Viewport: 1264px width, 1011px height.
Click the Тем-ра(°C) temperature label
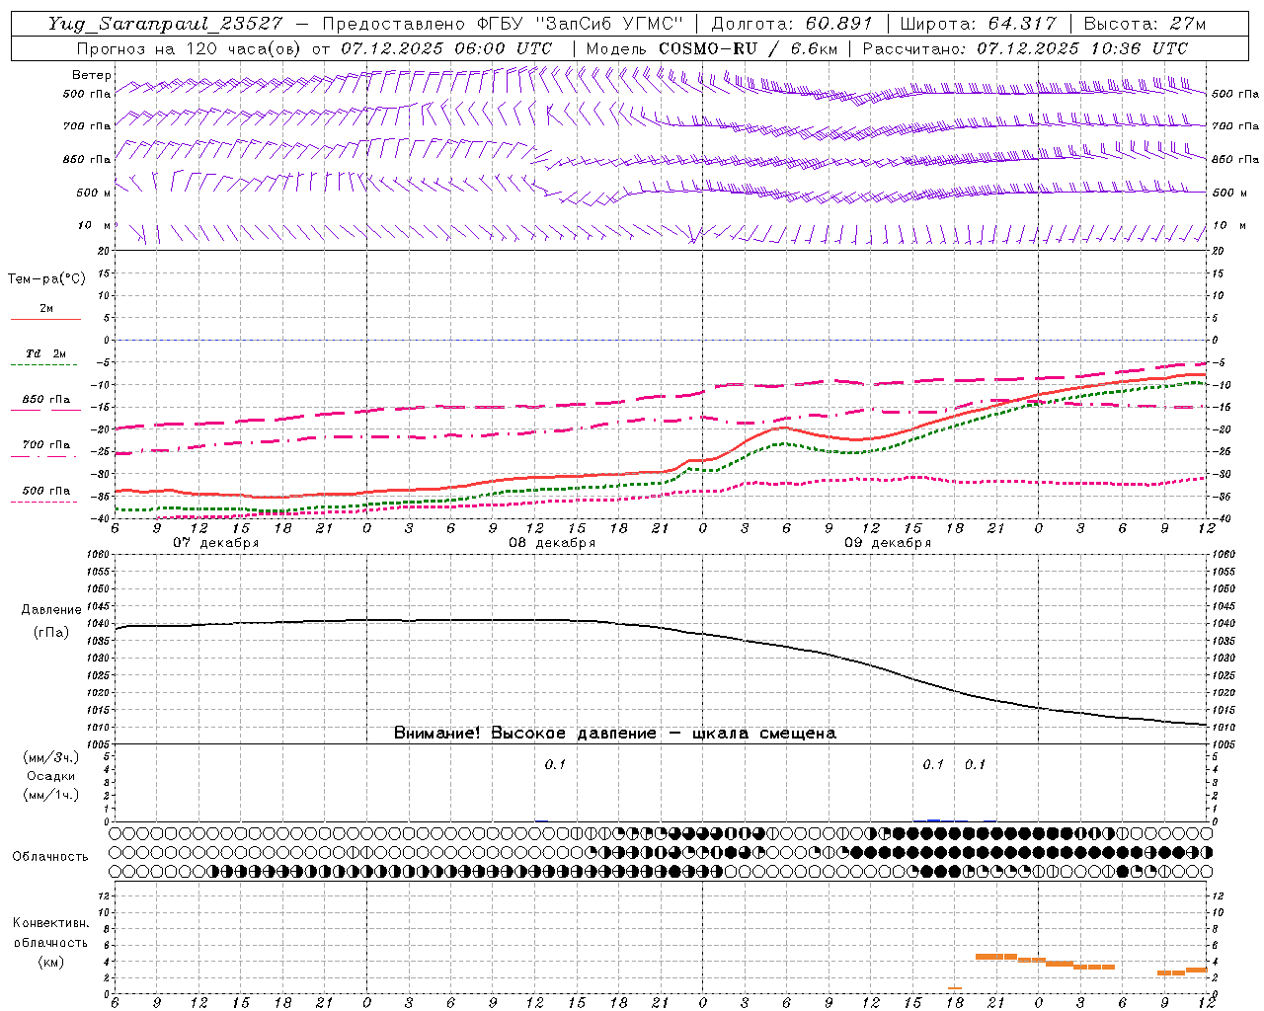[46, 279]
